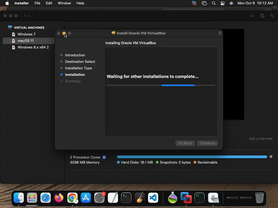Click the refresh icon next to the storage bar
This screenshot has width=278, height=208.
click(271, 157)
